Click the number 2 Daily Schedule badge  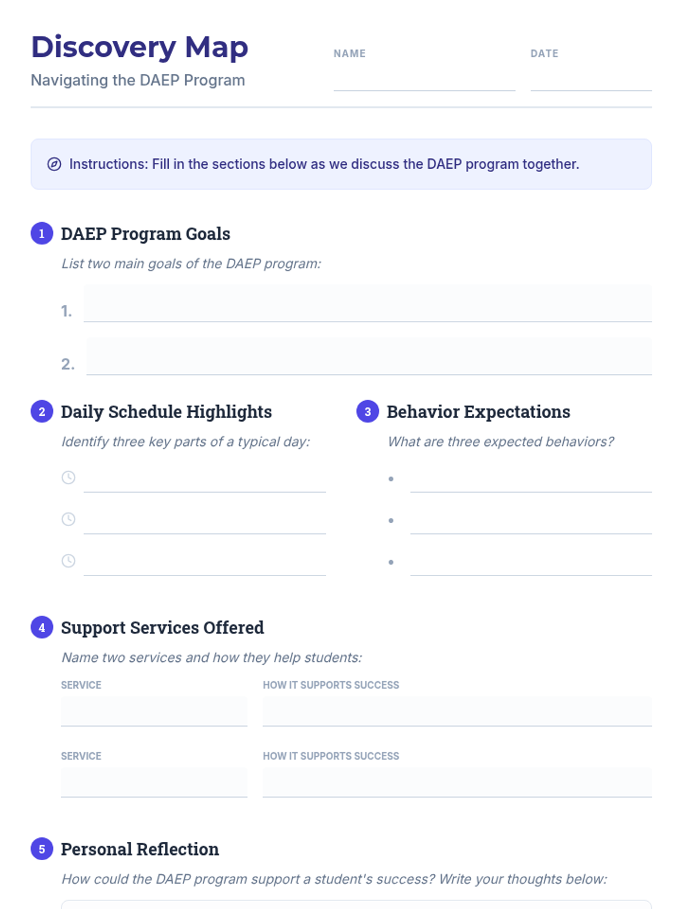point(41,412)
